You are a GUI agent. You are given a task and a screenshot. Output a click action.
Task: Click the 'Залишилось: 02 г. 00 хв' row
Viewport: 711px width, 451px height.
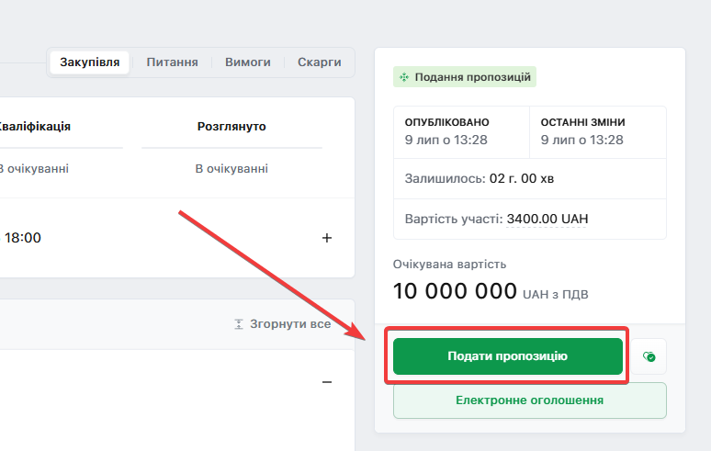529,178
